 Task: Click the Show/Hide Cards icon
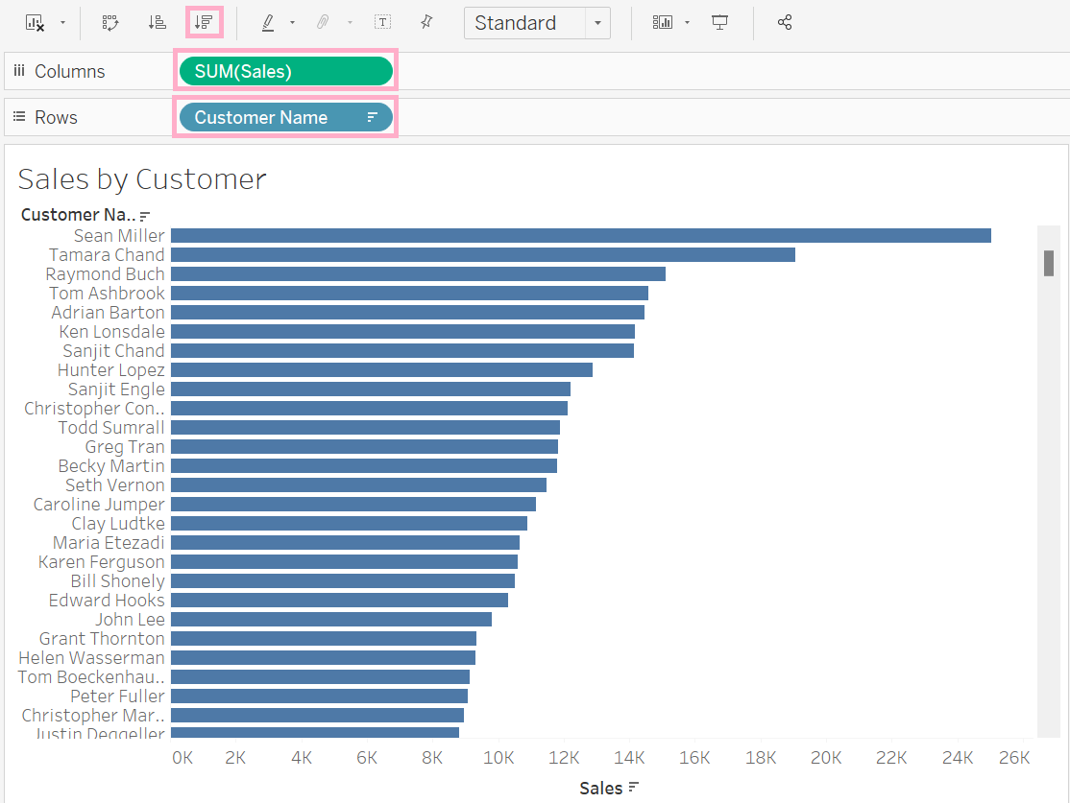click(662, 22)
